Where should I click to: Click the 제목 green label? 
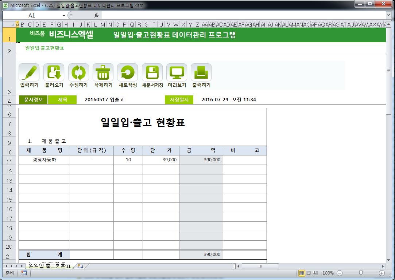coord(62,100)
